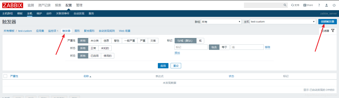Screen dimensions: 339x98
Task: Go to 关联项事件 submenu
Action: [x=63, y=13]
